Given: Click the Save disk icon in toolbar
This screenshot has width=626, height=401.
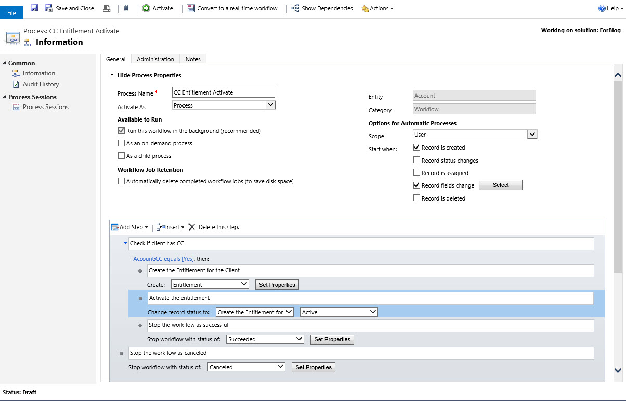Looking at the screenshot, I should point(34,8).
